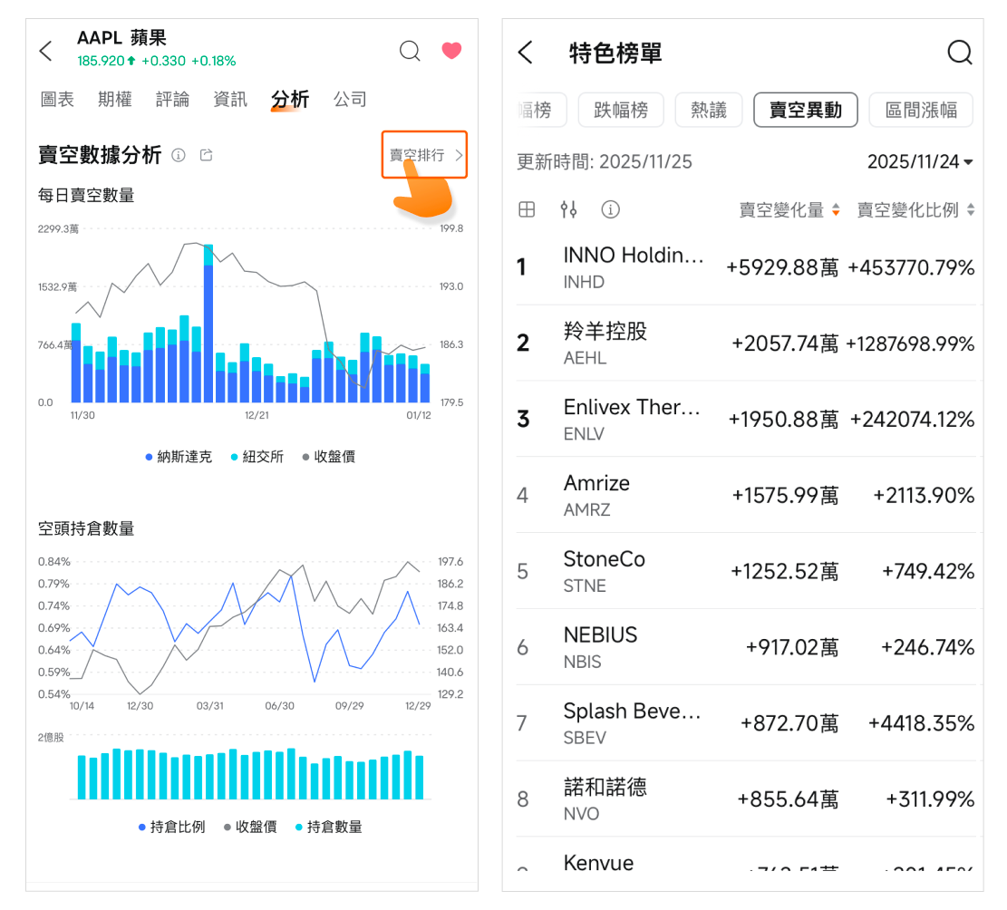
Task: Sort by 賣空變化量 column
Action: pyautogui.click(x=789, y=210)
